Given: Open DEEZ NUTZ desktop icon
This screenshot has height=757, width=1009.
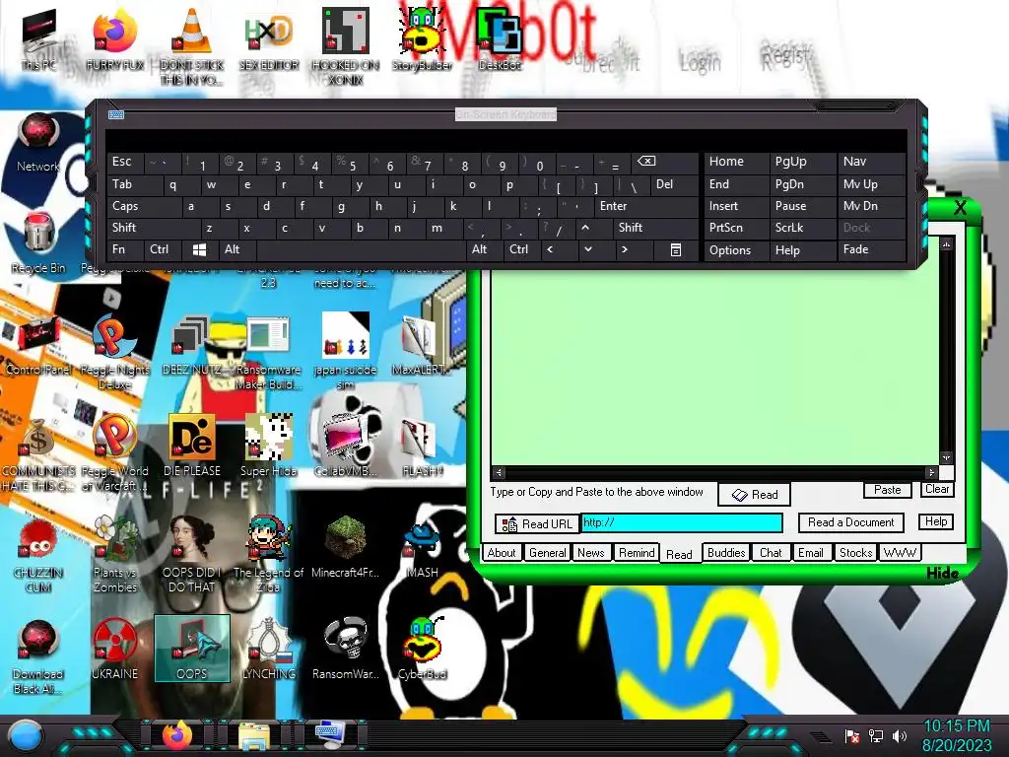Looking at the screenshot, I should click(191, 346).
